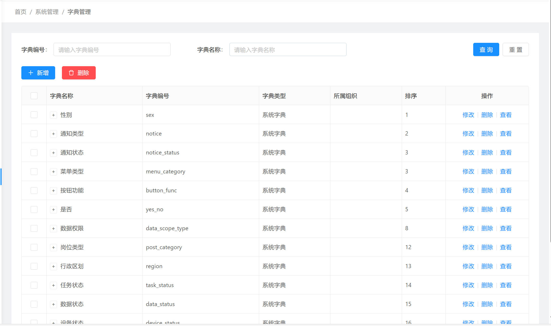Click 查看 on the region dictionary row
Viewport: 551px width, 326px height.
tap(506, 266)
